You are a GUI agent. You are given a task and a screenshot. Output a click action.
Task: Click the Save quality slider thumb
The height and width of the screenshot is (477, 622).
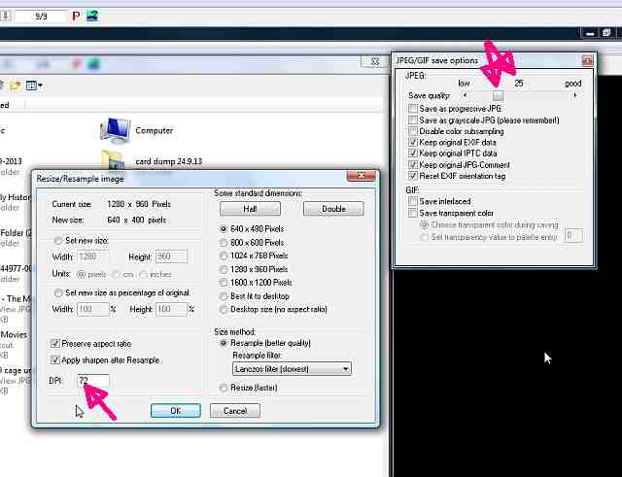[x=498, y=95]
